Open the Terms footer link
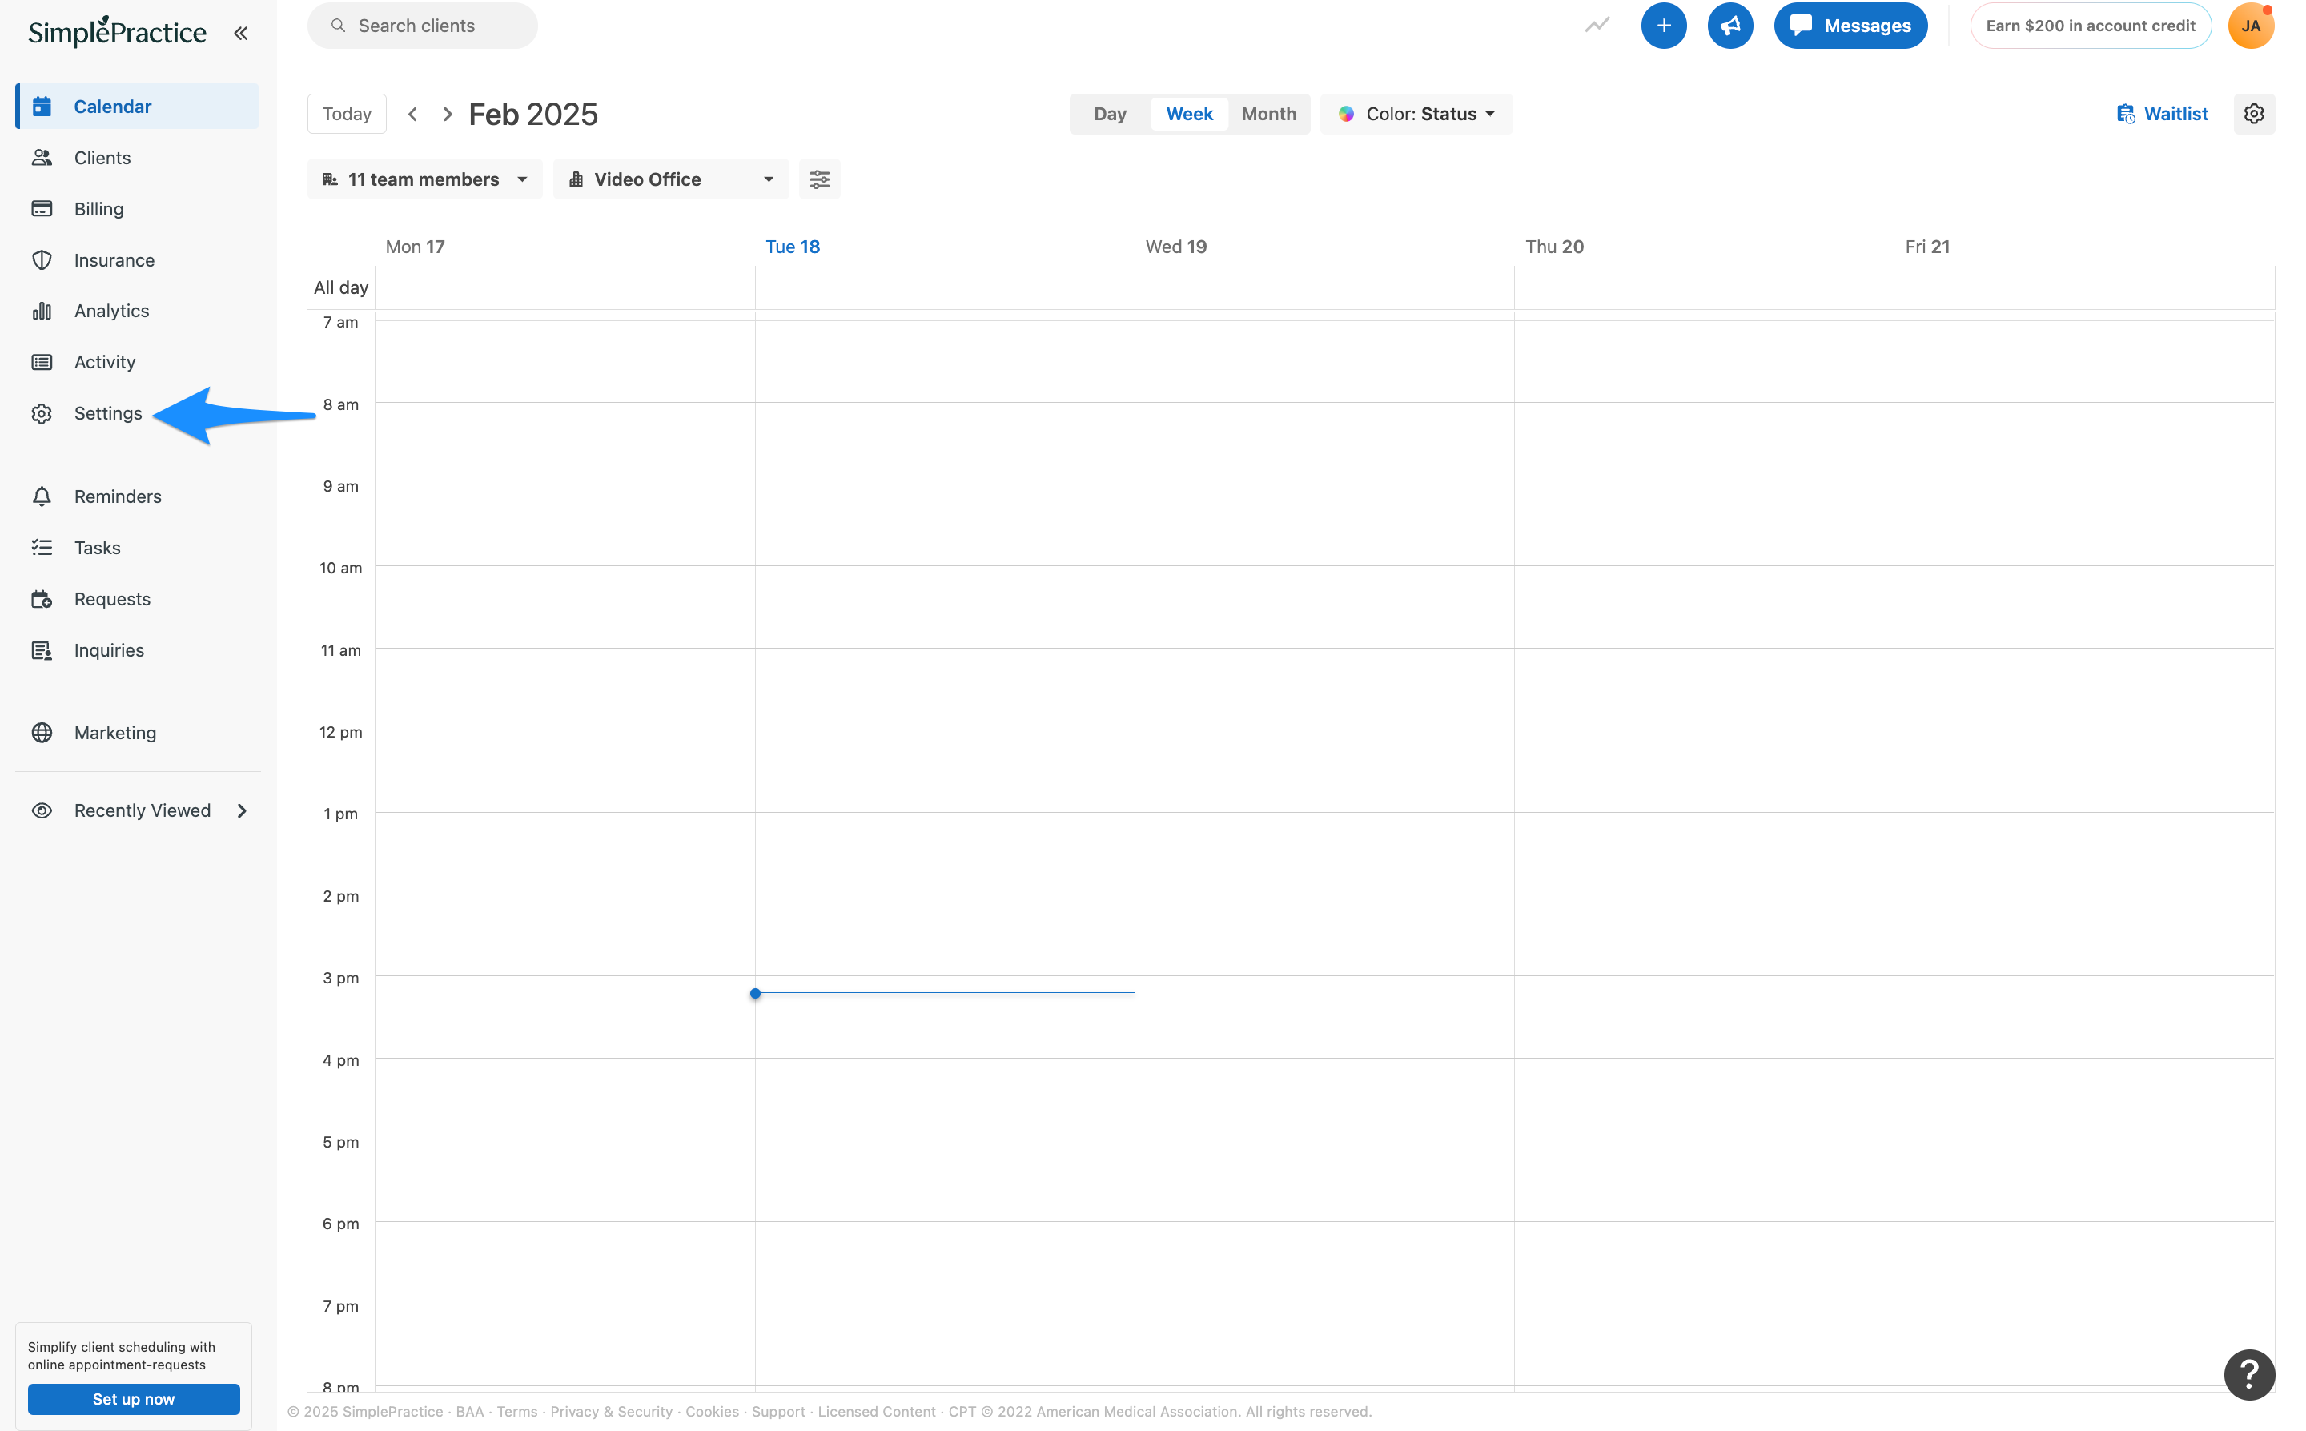The image size is (2306, 1431). (516, 1411)
